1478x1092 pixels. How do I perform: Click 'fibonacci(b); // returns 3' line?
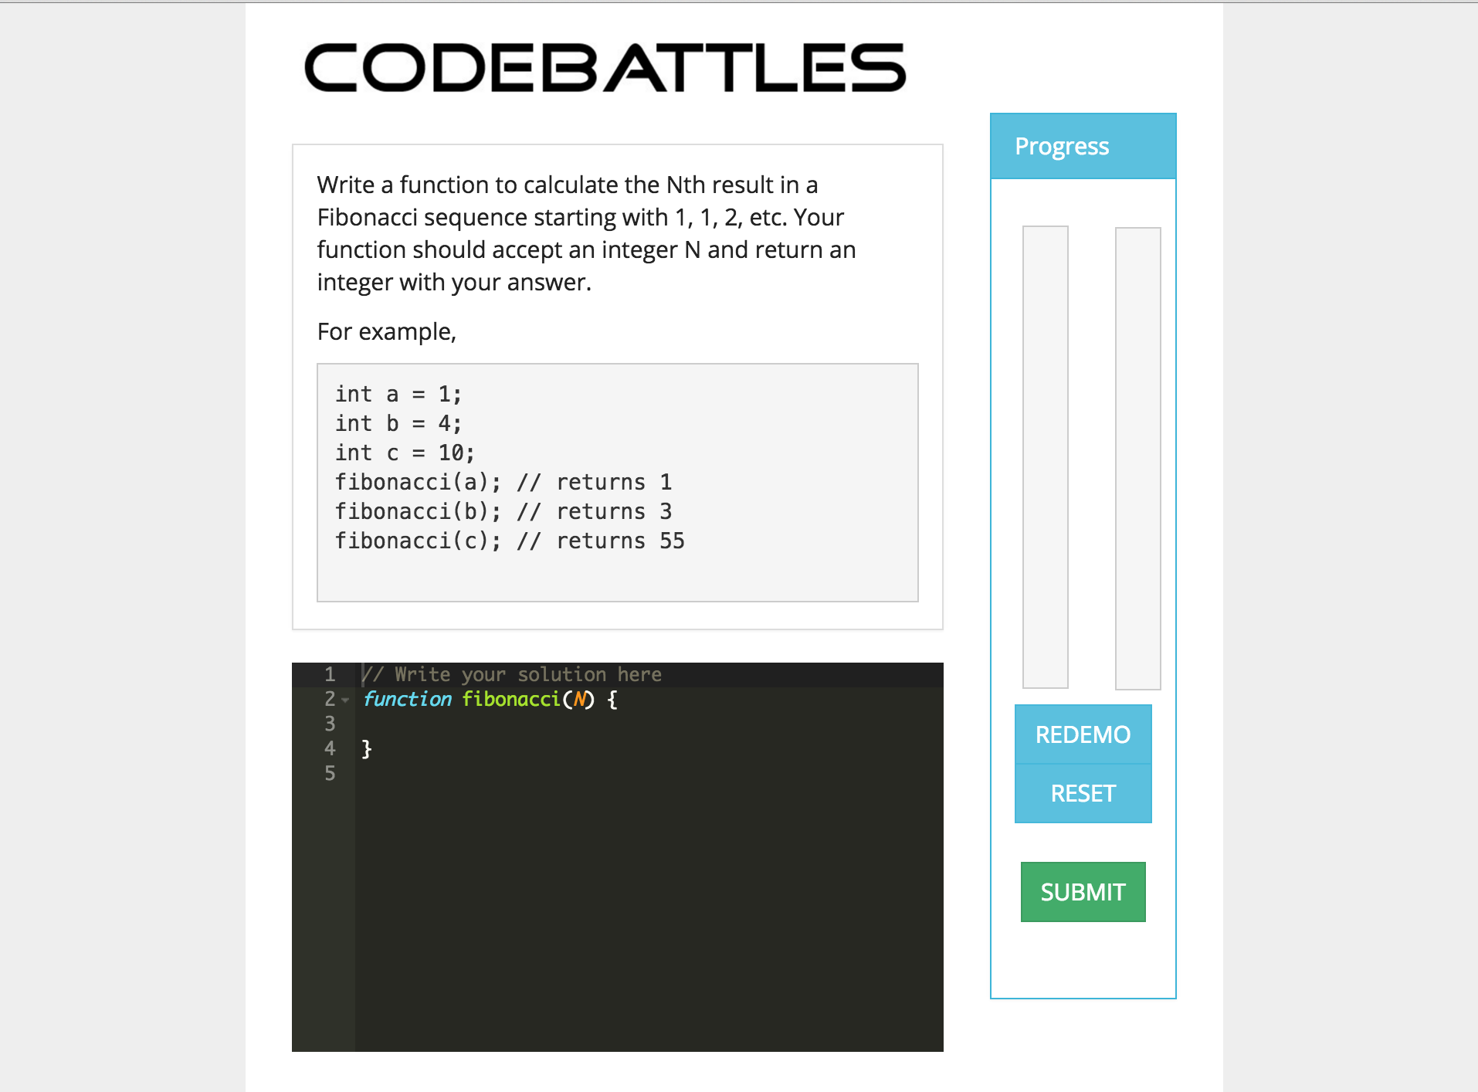pos(503,511)
